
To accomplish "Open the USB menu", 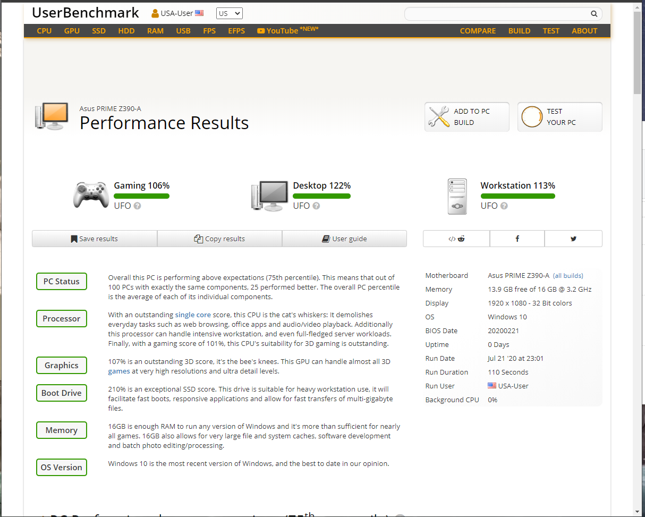I will pyautogui.click(x=183, y=31).
